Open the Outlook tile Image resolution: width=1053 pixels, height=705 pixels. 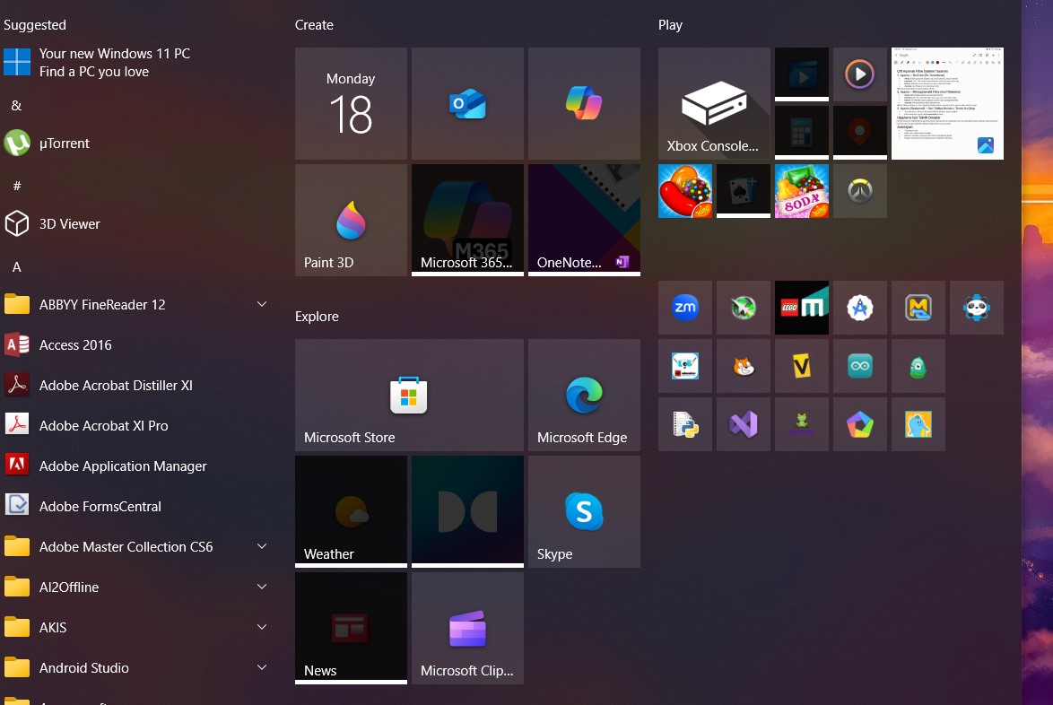[467, 103]
